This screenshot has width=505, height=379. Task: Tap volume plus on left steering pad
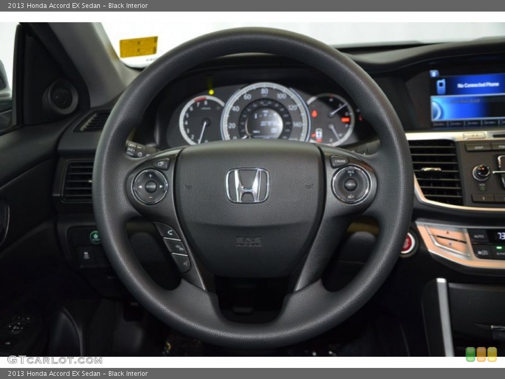(150, 176)
